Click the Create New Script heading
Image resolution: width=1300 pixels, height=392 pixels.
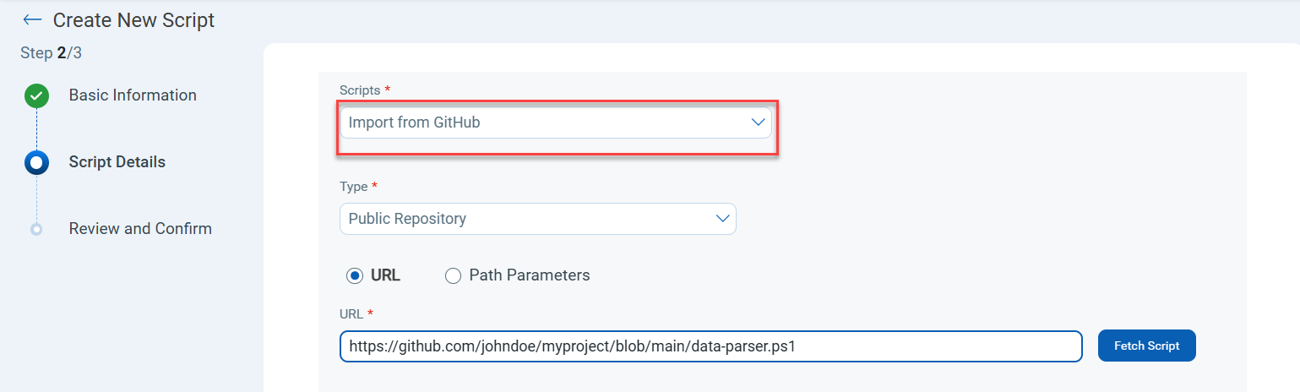[x=133, y=20]
